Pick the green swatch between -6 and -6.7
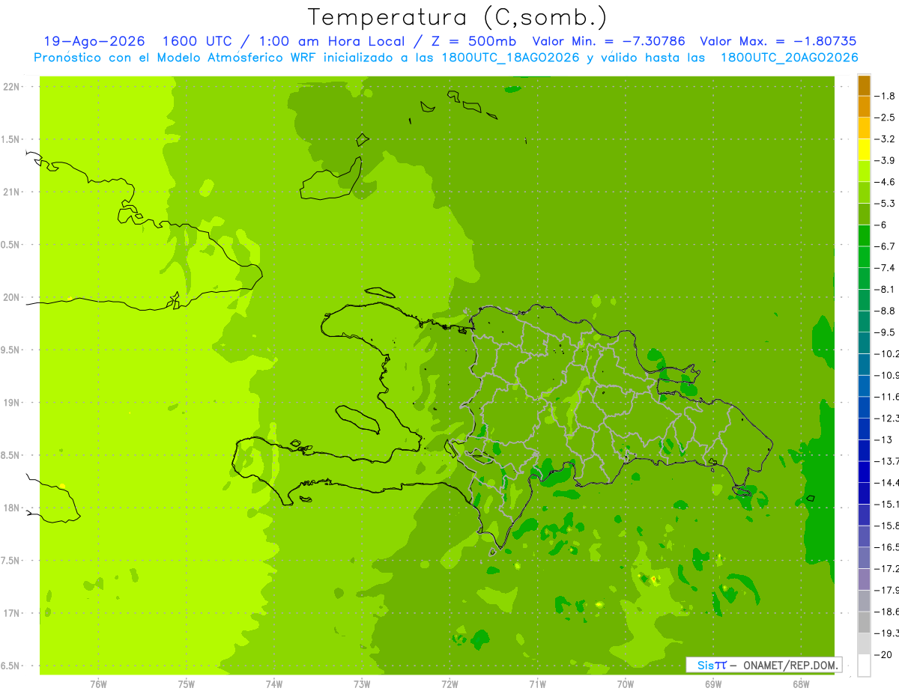The height and width of the screenshot is (694, 899). 864,236
